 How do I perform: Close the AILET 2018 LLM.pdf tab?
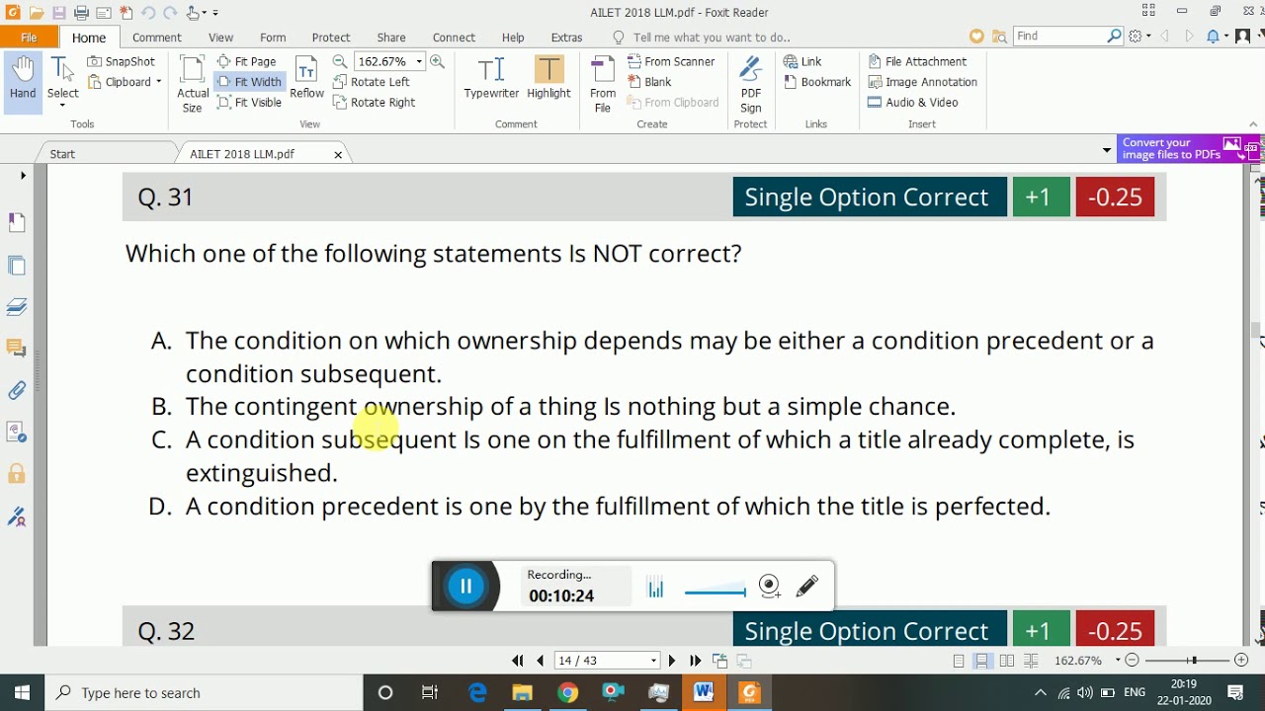point(338,155)
